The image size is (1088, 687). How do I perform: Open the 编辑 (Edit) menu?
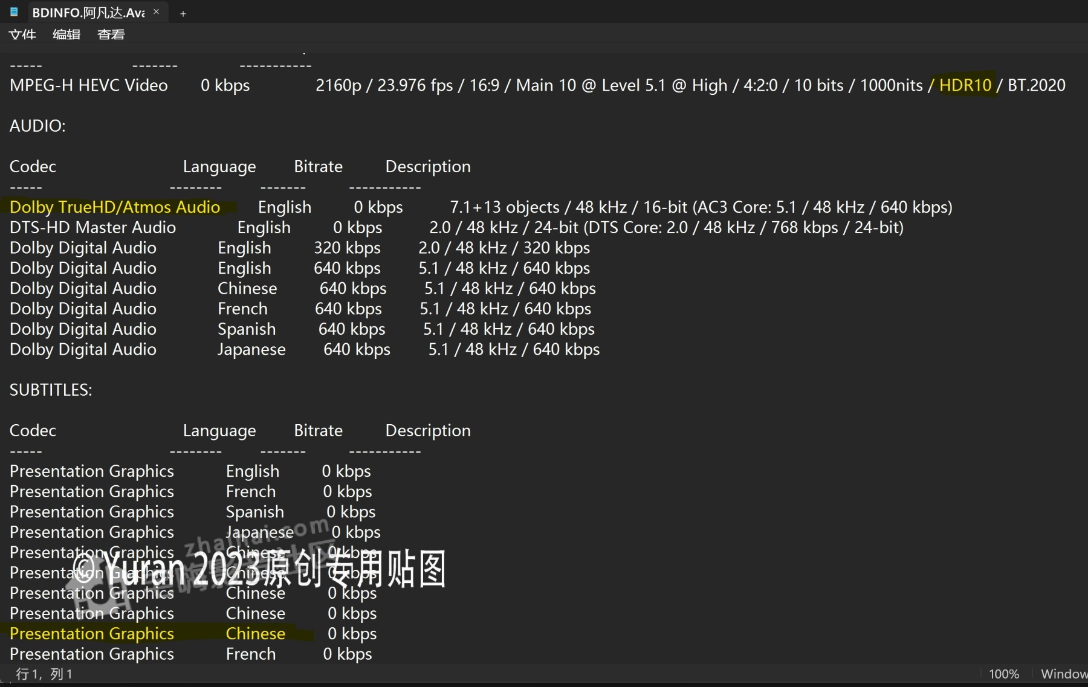(x=66, y=34)
